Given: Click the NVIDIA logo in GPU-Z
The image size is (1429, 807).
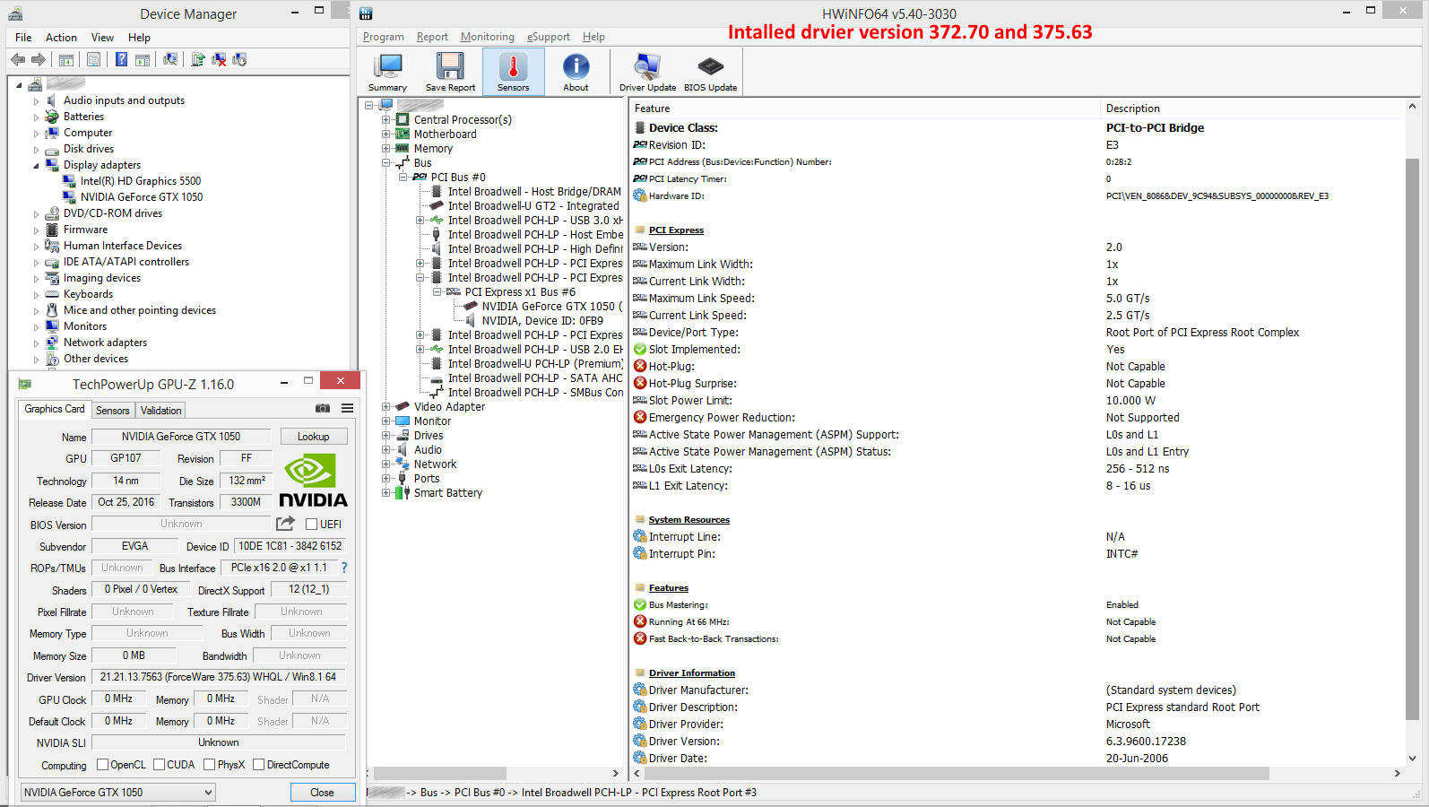Looking at the screenshot, I should [x=312, y=482].
